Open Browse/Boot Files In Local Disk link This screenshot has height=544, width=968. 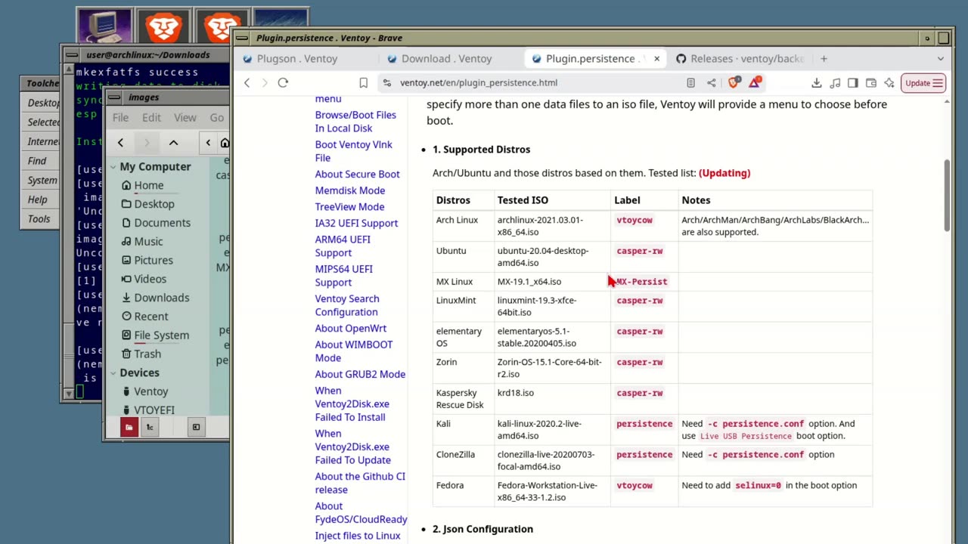click(355, 122)
